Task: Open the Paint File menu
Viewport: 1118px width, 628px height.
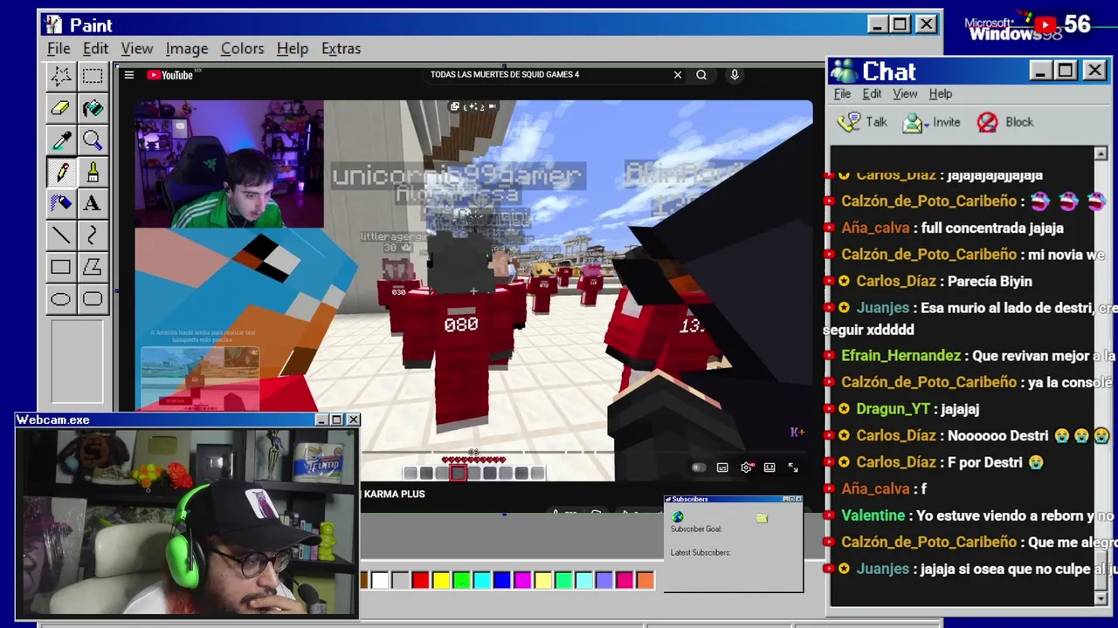Action: (x=59, y=49)
